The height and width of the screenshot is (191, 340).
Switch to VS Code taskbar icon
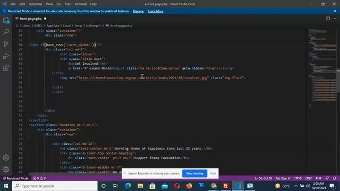(x=238, y=186)
